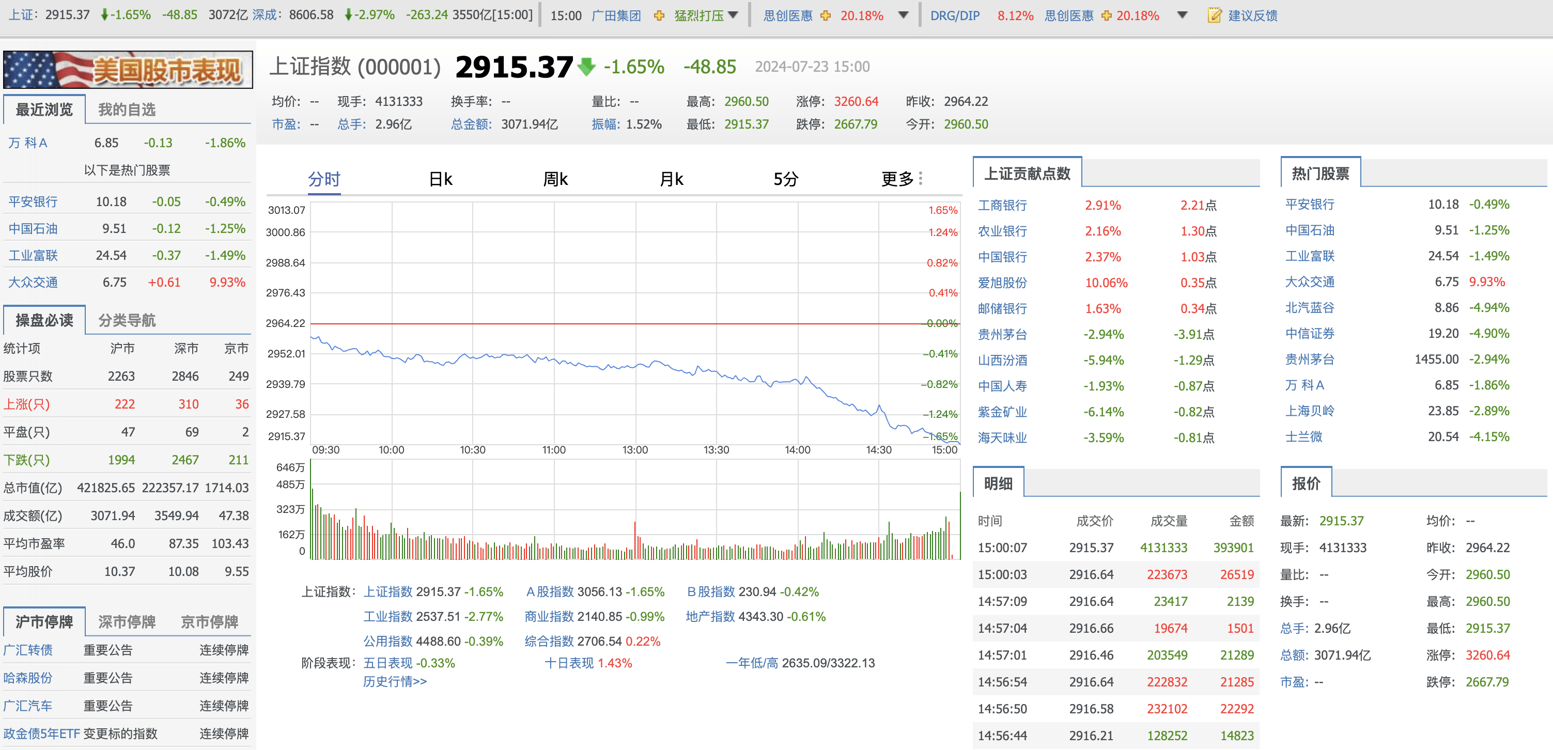Click the plus icon next to 广田集团

[659, 15]
